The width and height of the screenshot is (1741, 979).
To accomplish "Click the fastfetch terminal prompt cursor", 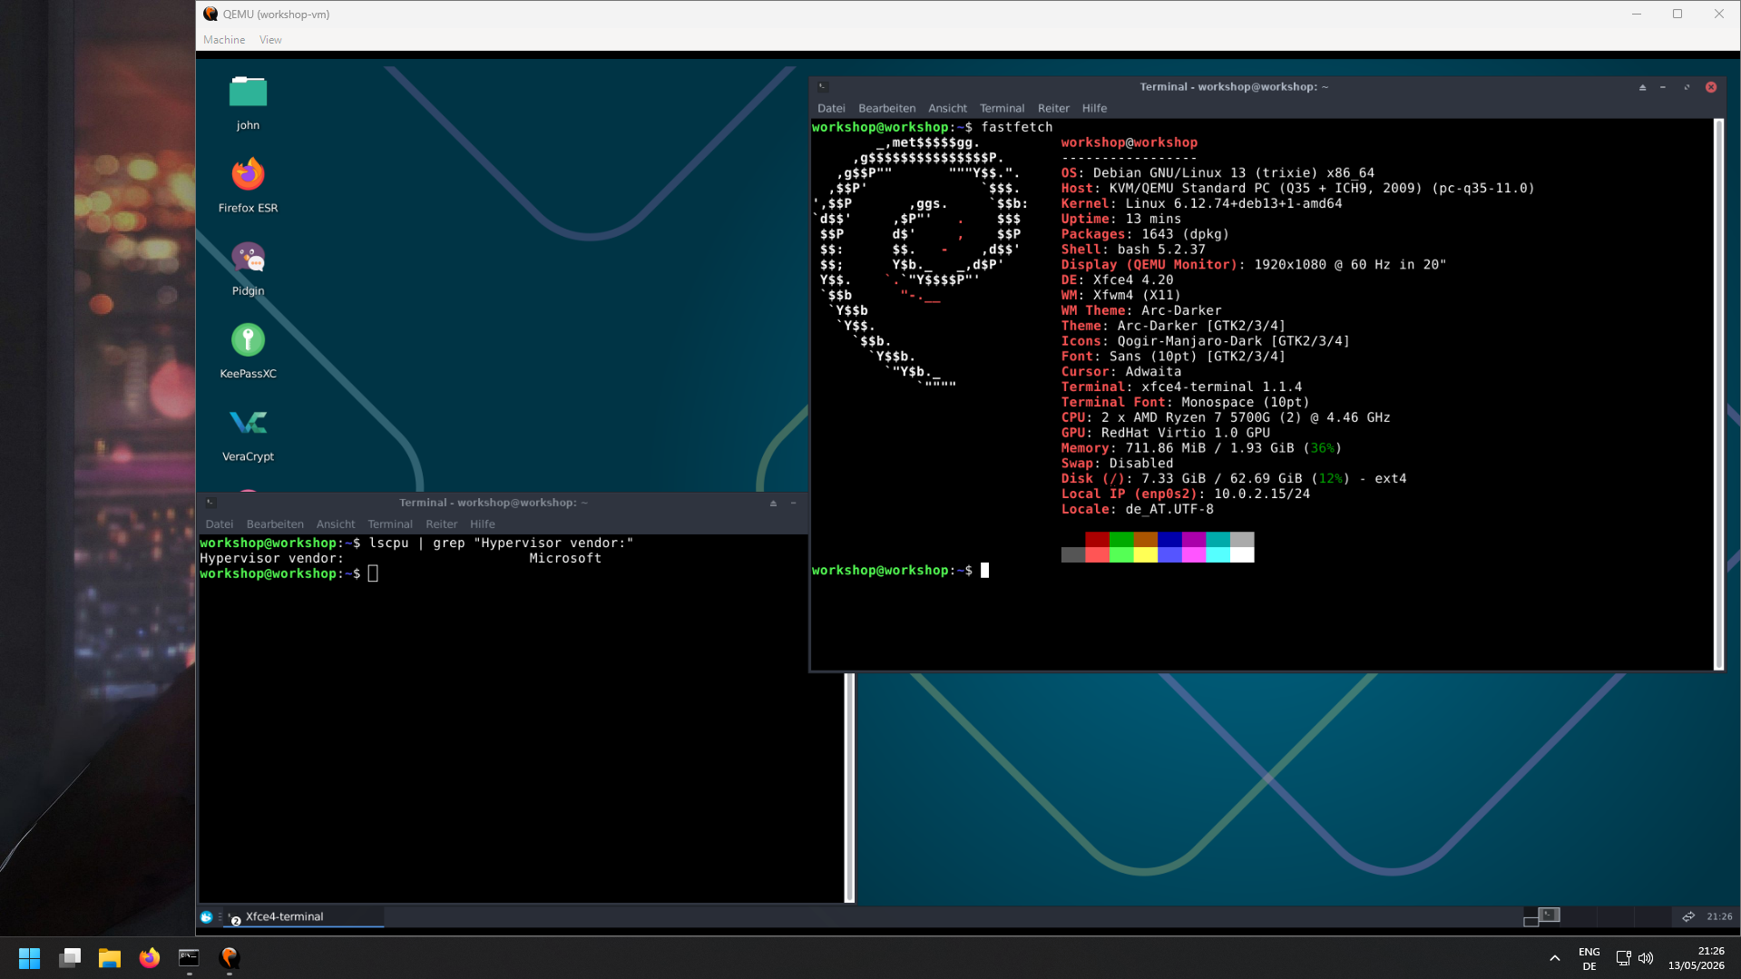I will click(984, 570).
